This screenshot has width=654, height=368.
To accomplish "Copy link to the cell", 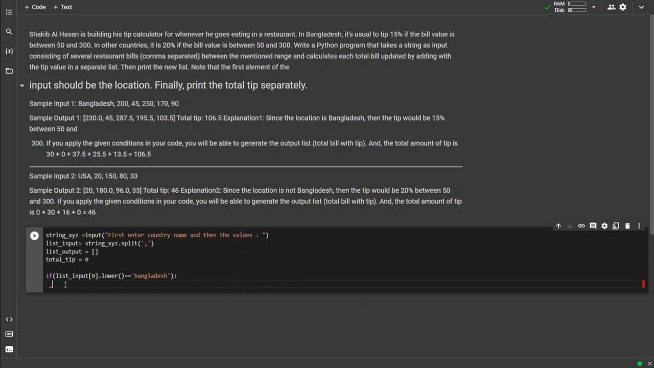I will 581,226.
